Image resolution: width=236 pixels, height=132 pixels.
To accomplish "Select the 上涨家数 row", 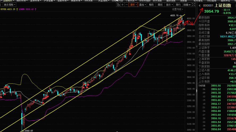I will pos(217,59).
